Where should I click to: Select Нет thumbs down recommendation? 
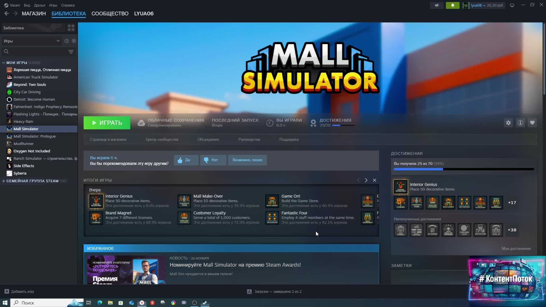coord(213,160)
